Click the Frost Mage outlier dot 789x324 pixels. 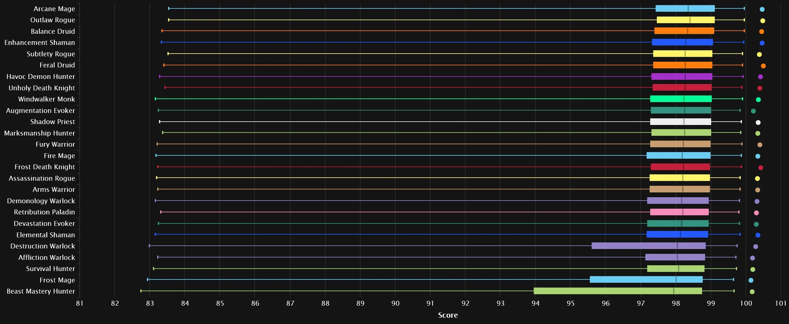[x=751, y=280]
